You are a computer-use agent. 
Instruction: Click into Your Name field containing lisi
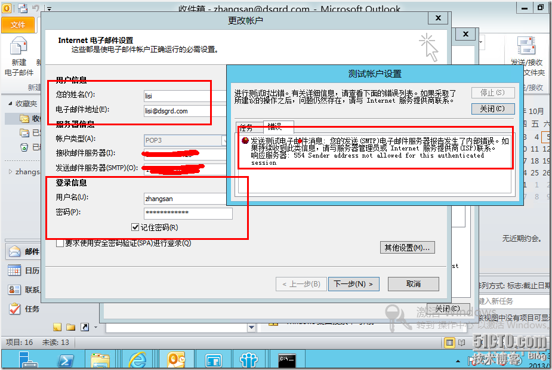coord(185,95)
